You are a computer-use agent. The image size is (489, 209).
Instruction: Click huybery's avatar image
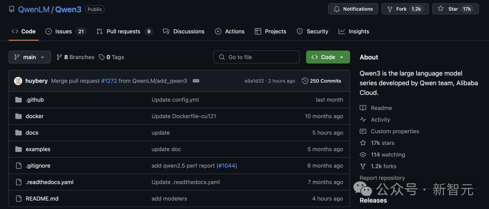[18, 81]
